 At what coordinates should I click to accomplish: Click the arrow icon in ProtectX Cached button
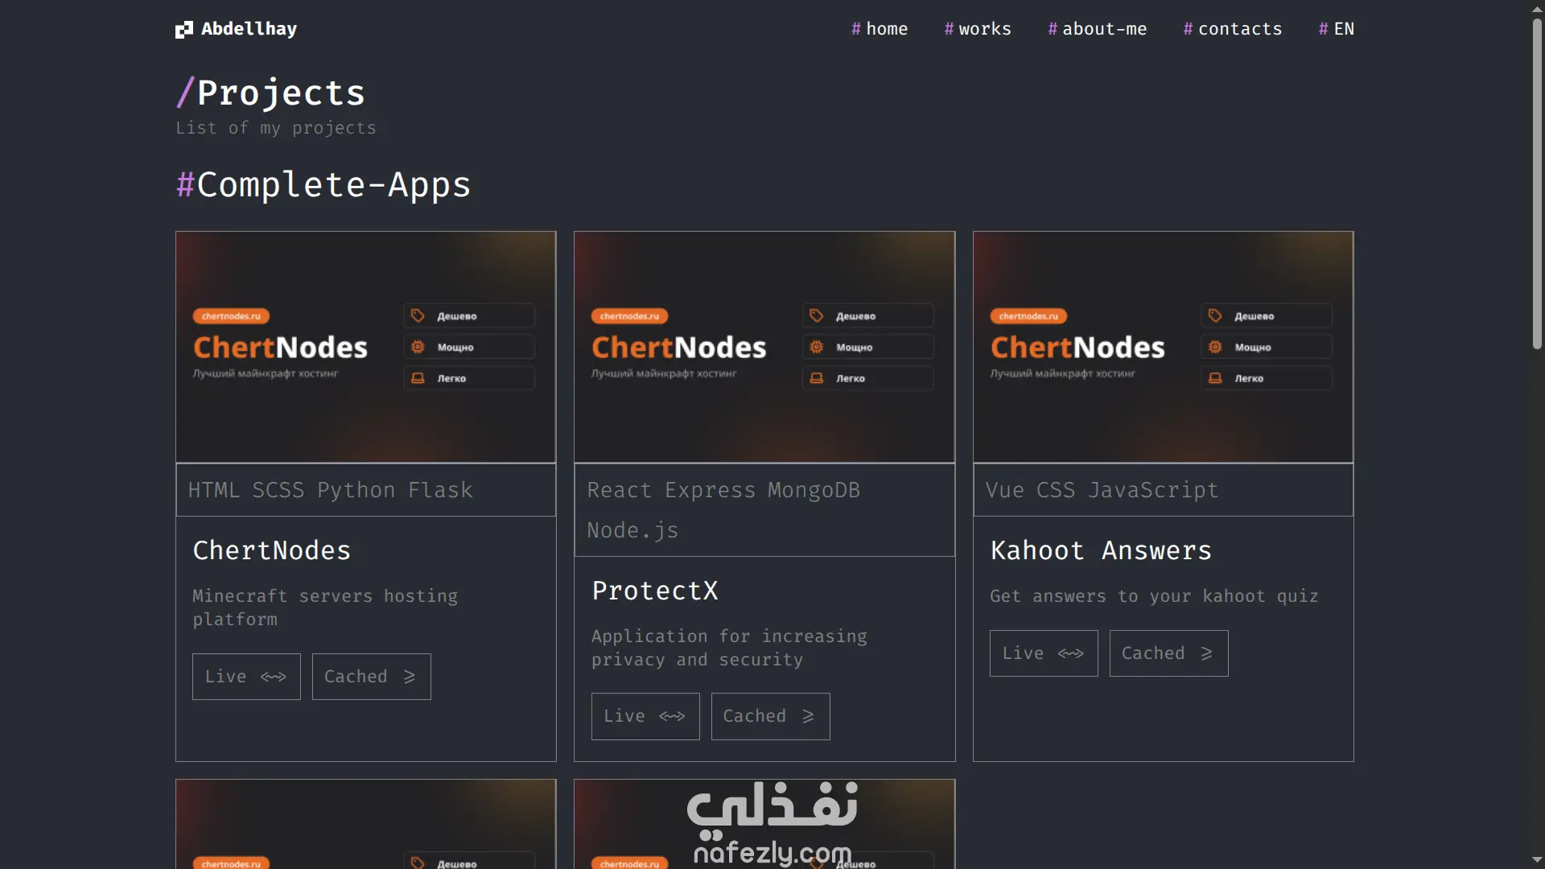pos(808,716)
